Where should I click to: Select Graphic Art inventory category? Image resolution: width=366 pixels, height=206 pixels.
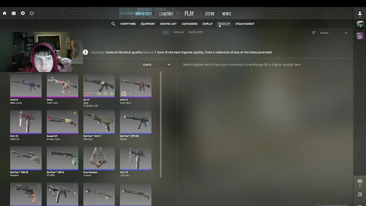coord(168,24)
